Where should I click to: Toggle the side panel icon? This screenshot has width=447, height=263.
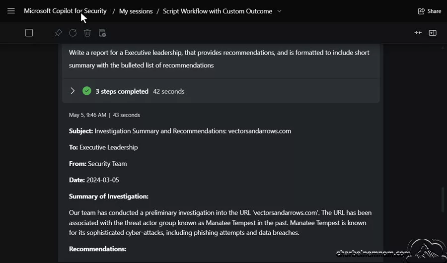[433, 33]
